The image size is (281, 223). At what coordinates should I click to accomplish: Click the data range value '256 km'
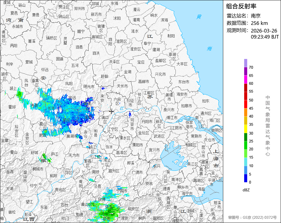click(259, 23)
